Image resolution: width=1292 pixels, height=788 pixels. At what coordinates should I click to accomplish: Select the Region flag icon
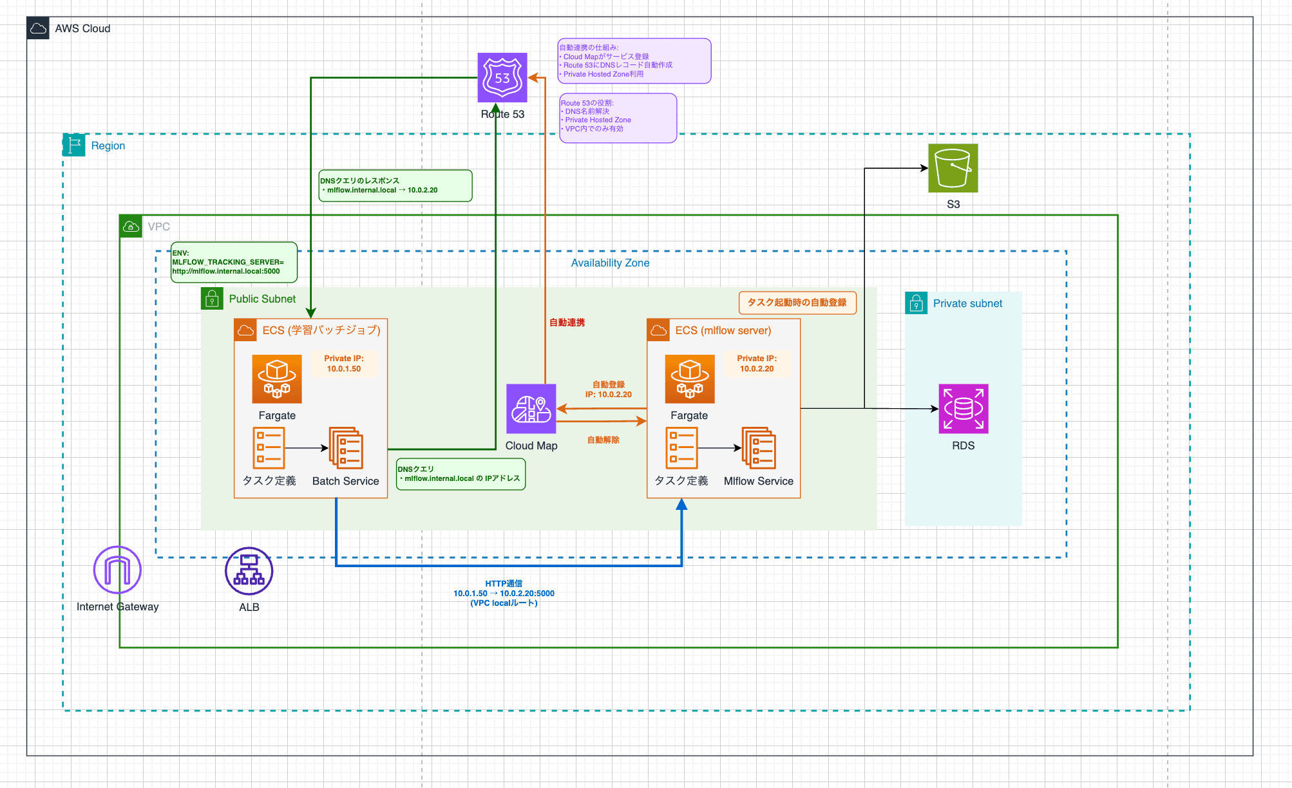[x=74, y=145]
